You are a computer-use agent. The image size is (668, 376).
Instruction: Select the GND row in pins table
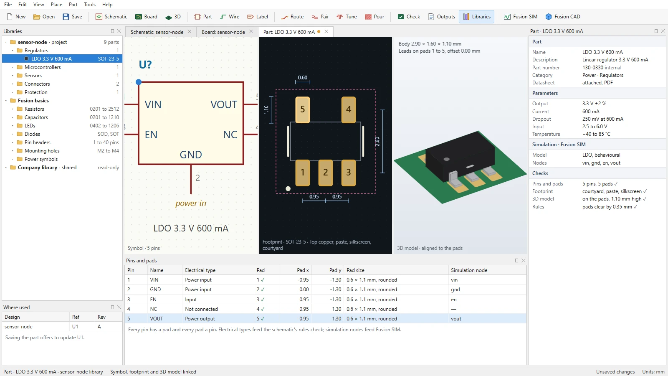326,290
